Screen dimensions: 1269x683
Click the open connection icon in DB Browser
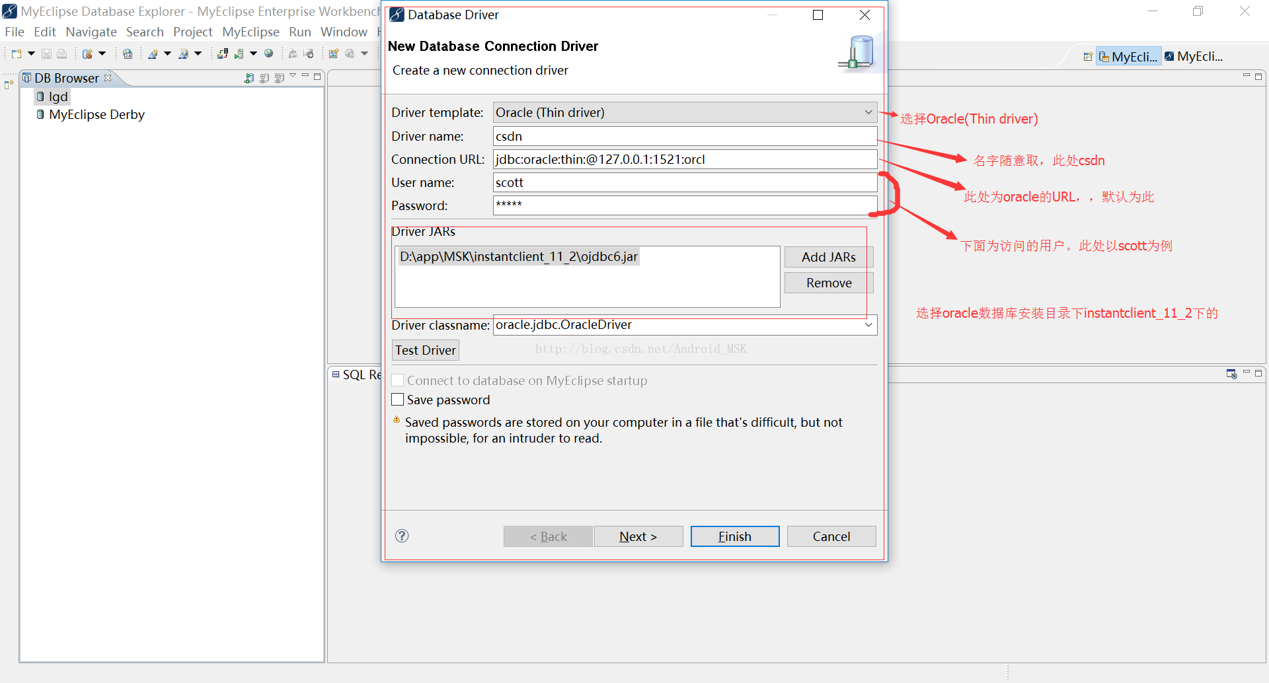249,78
